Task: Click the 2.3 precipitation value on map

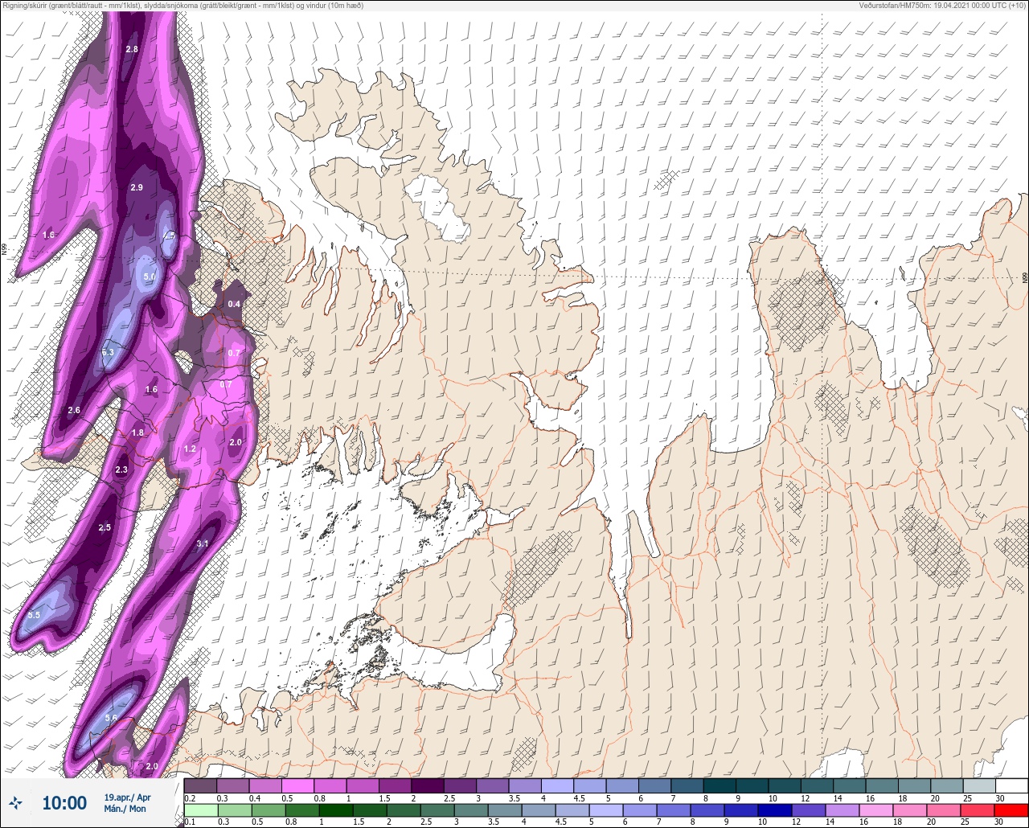Action: click(x=121, y=469)
